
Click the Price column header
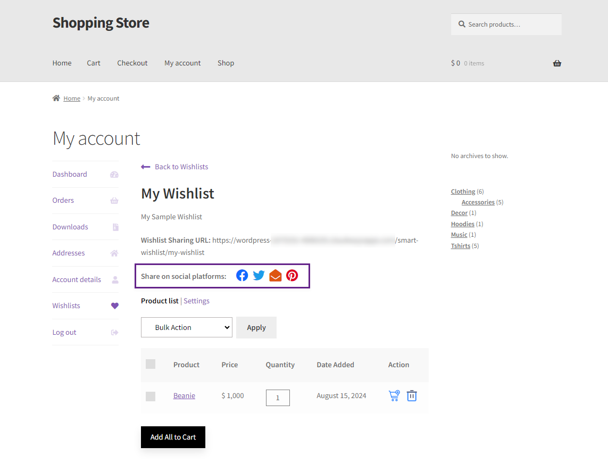tap(230, 365)
